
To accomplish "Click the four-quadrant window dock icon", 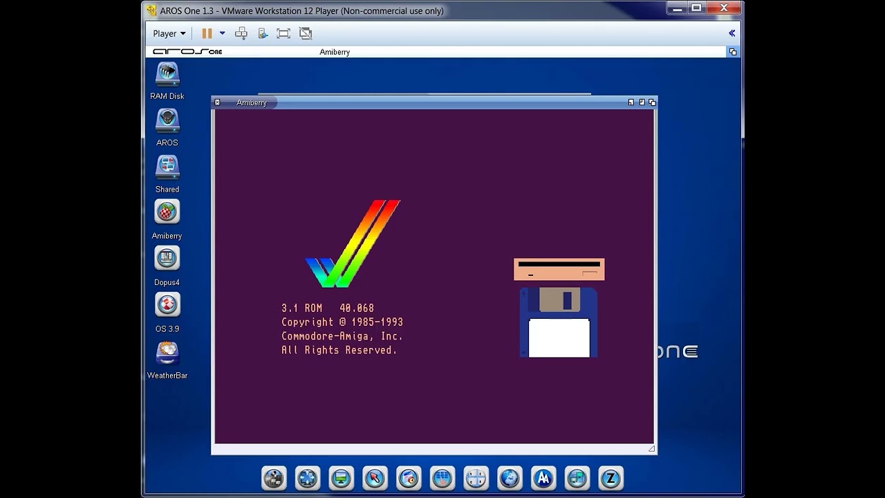I will pos(476,478).
